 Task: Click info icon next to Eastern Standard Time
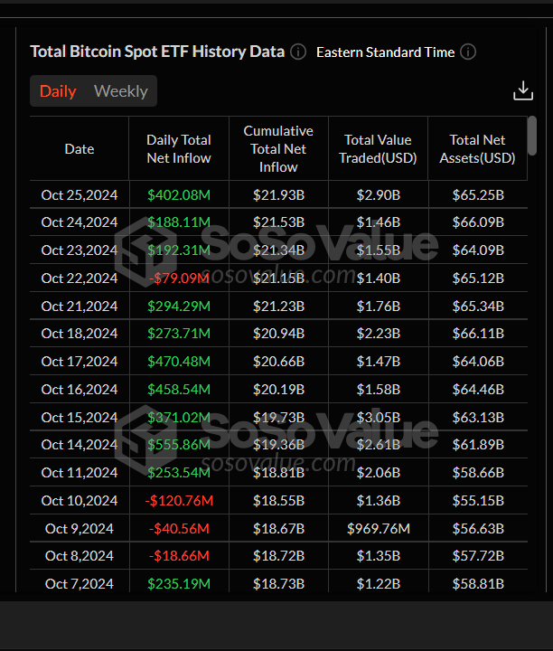pyautogui.click(x=468, y=52)
